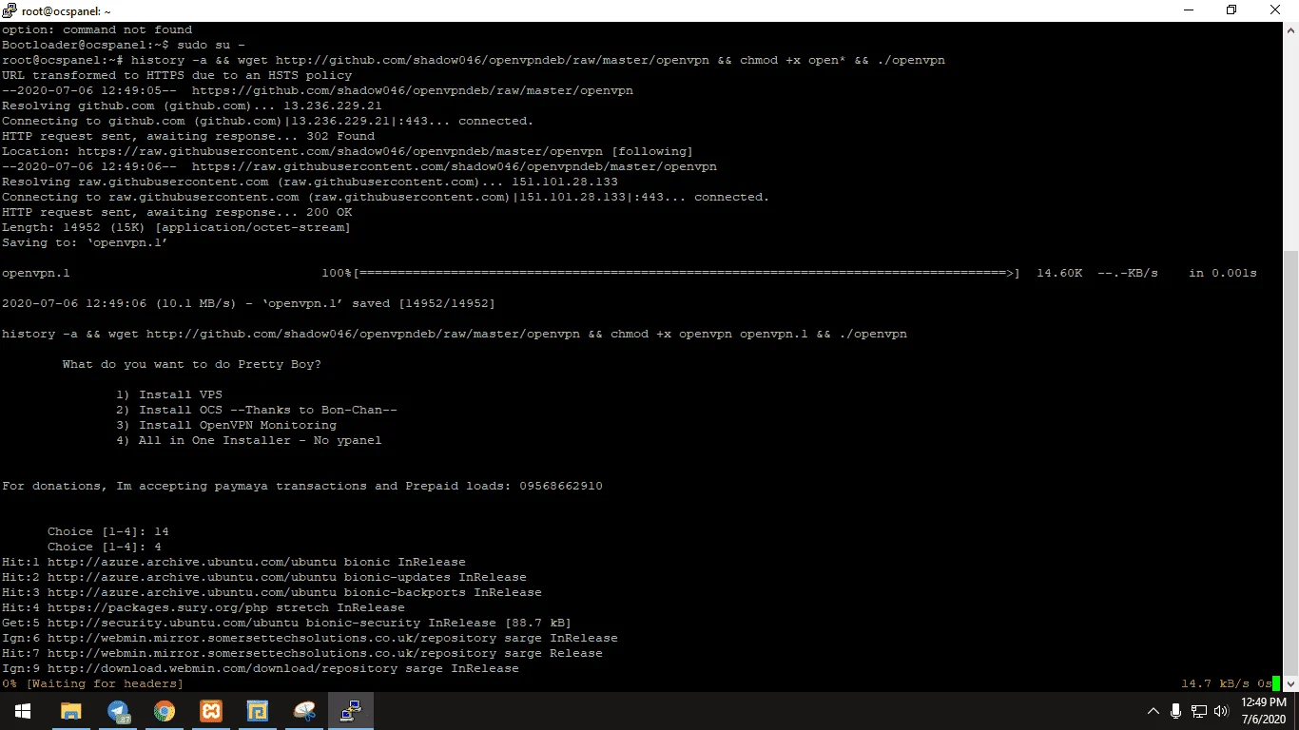The height and width of the screenshot is (730, 1299).
Task: Click menu option '2) Install OCS'
Action: pos(257,410)
